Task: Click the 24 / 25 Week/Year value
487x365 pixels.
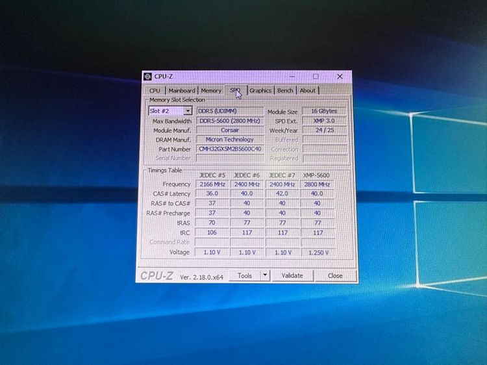Action: [x=325, y=130]
